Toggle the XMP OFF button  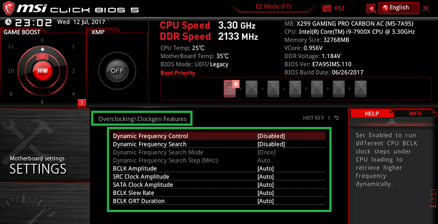click(116, 71)
